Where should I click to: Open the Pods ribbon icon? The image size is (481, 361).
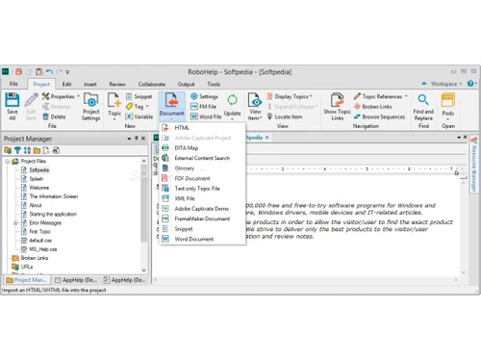pyautogui.click(x=447, y=100)
